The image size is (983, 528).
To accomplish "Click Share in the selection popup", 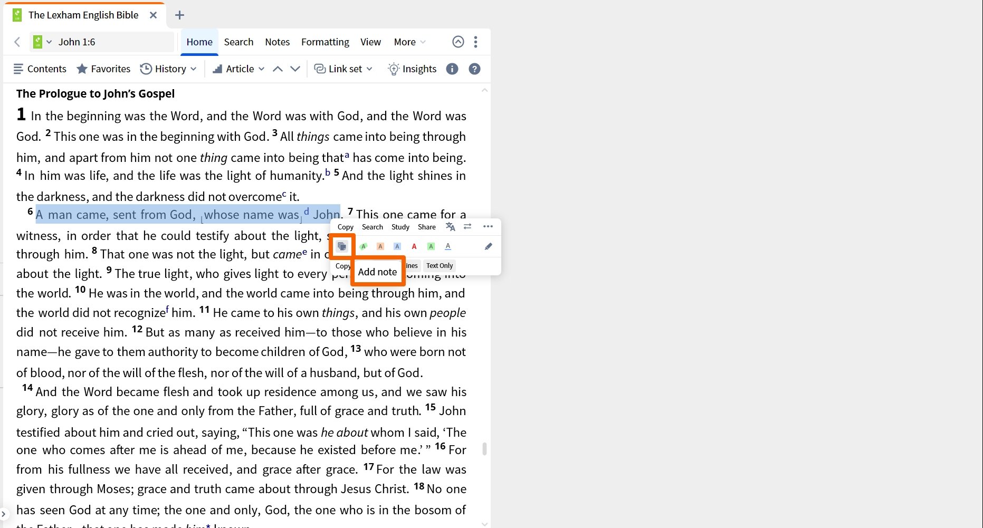I will point(427,227).
